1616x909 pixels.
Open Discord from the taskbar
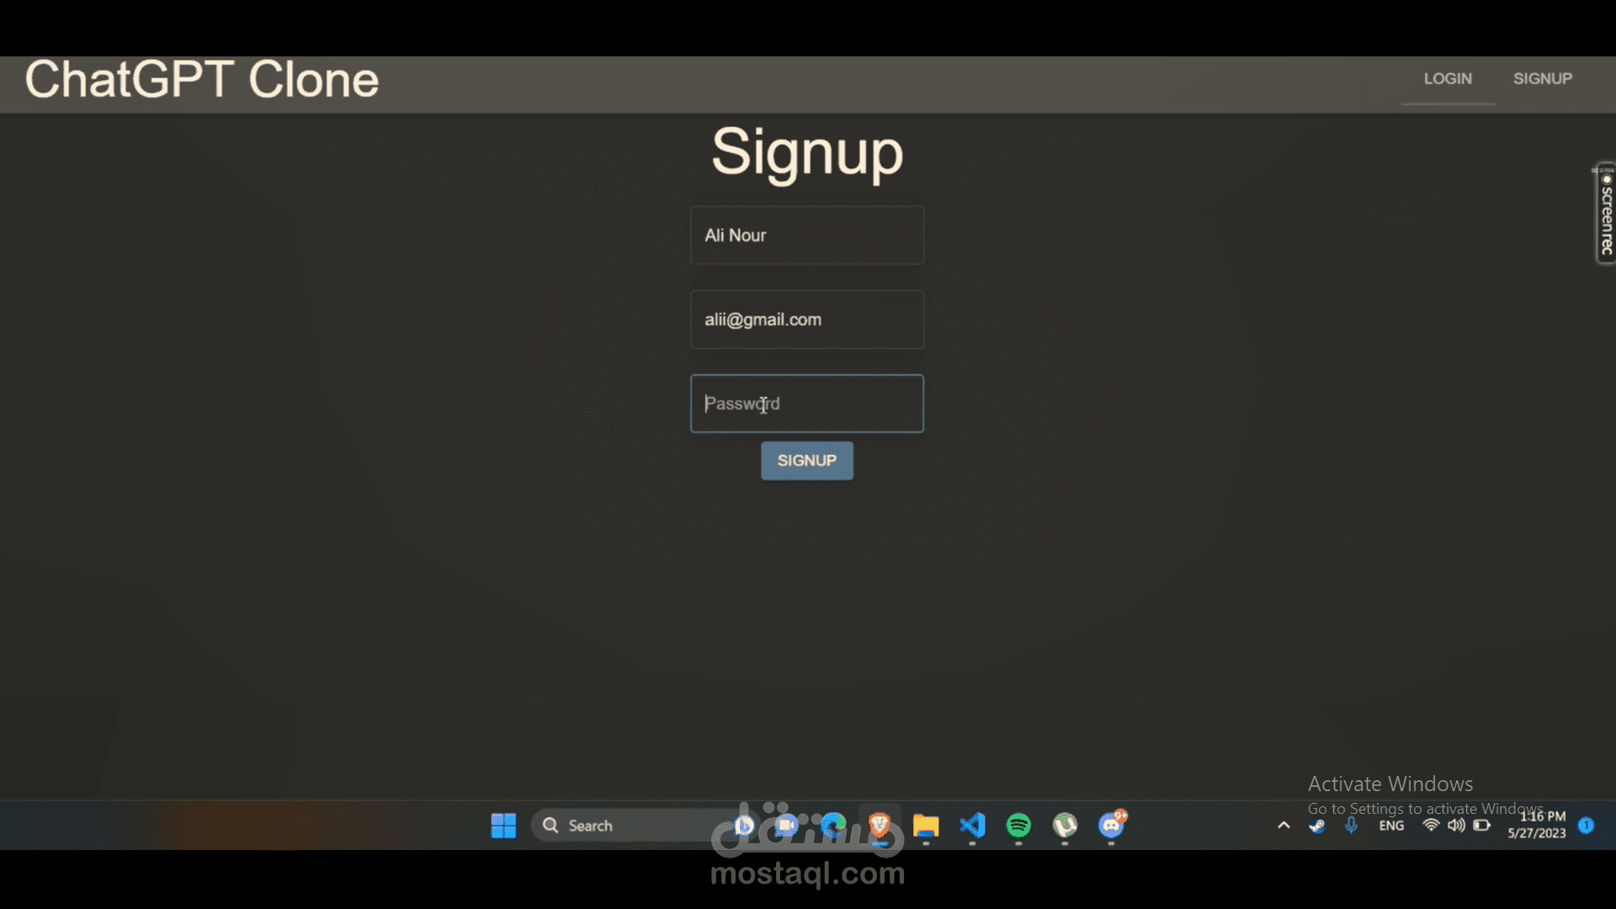coord(1112,826)
